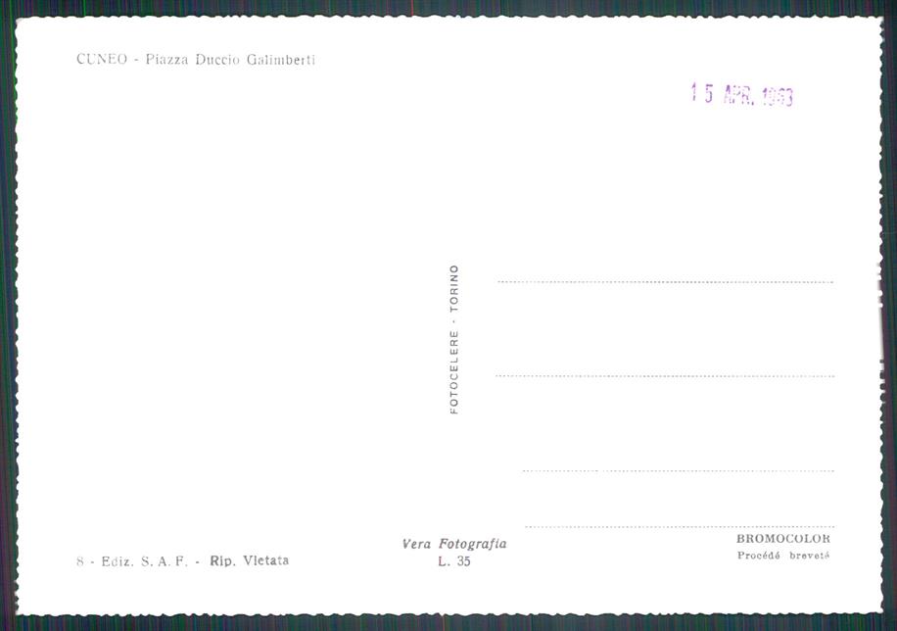The height and width of the screenshot is (631, 897).
Task: Click the card number 8
Action: tap(80, 561)
